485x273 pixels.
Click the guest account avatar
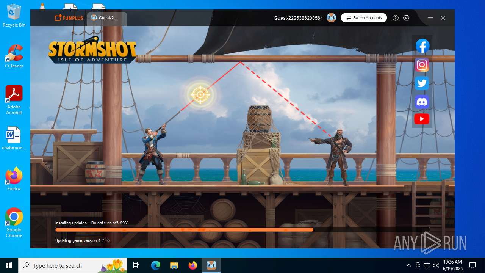331,18
